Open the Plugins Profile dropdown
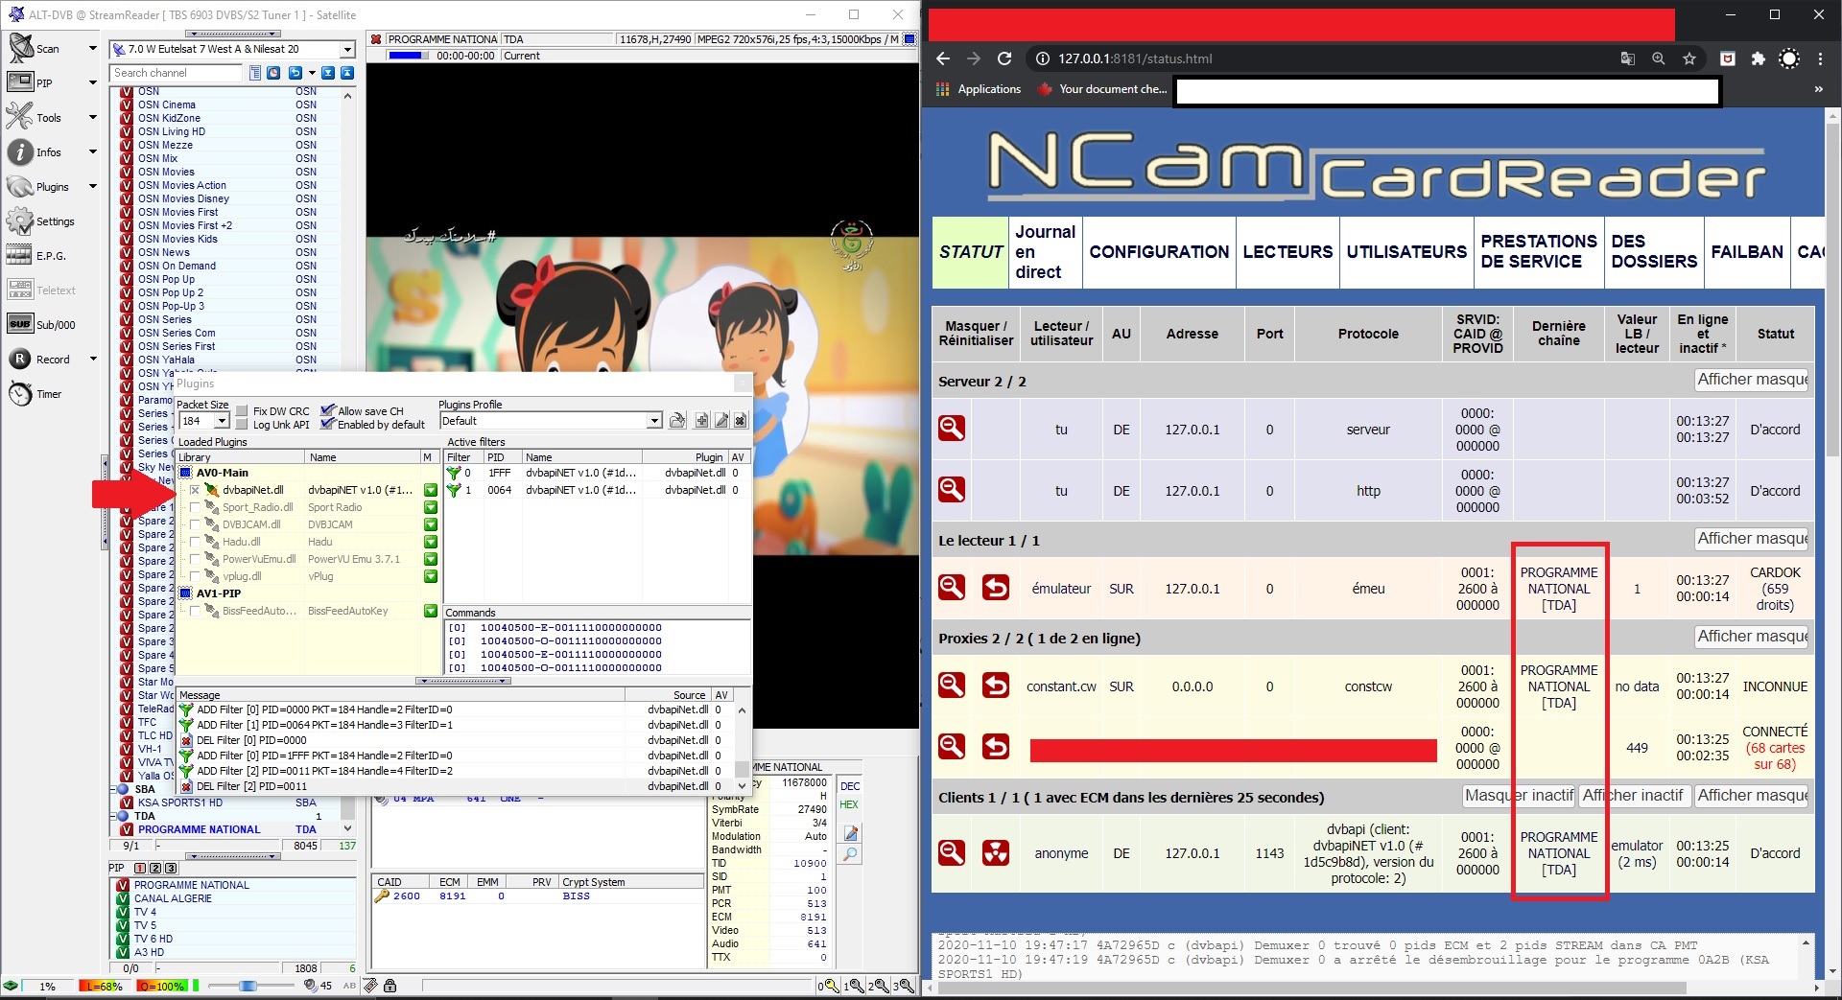The image size is (1842, 1000). click(x=654, y=421)
